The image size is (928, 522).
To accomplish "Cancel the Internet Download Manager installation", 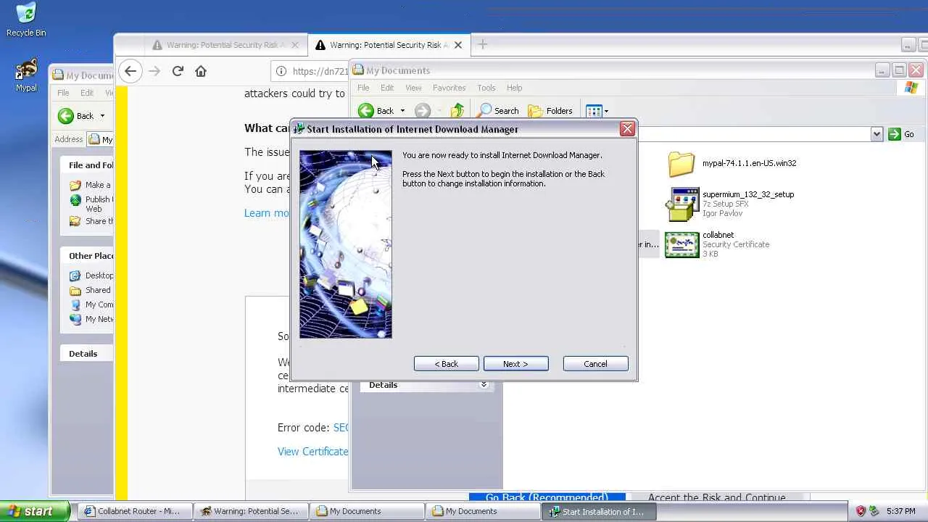I will click(595, 364).
